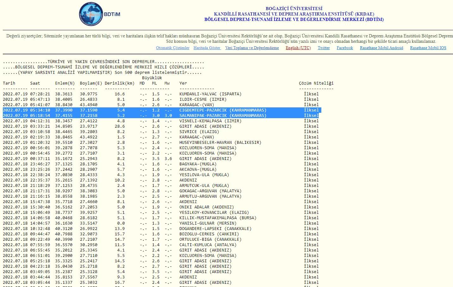Screen dimensions: 453x287
Task: Click the Tarih column header
Action: coord(9,83)
